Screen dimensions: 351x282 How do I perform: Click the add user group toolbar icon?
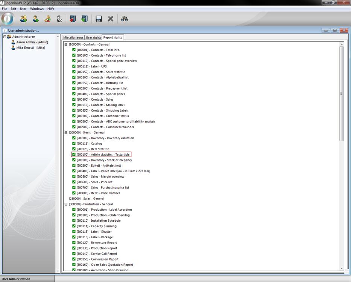click(x=23, y=19)
